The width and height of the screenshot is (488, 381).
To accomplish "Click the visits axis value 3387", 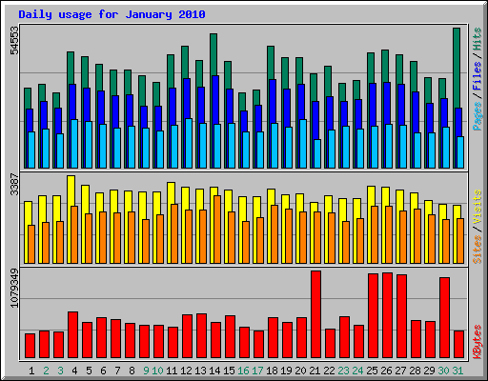I will 14,185.
